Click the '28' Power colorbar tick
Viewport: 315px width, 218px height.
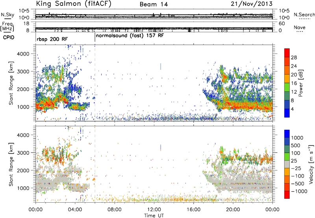point(294,57)
